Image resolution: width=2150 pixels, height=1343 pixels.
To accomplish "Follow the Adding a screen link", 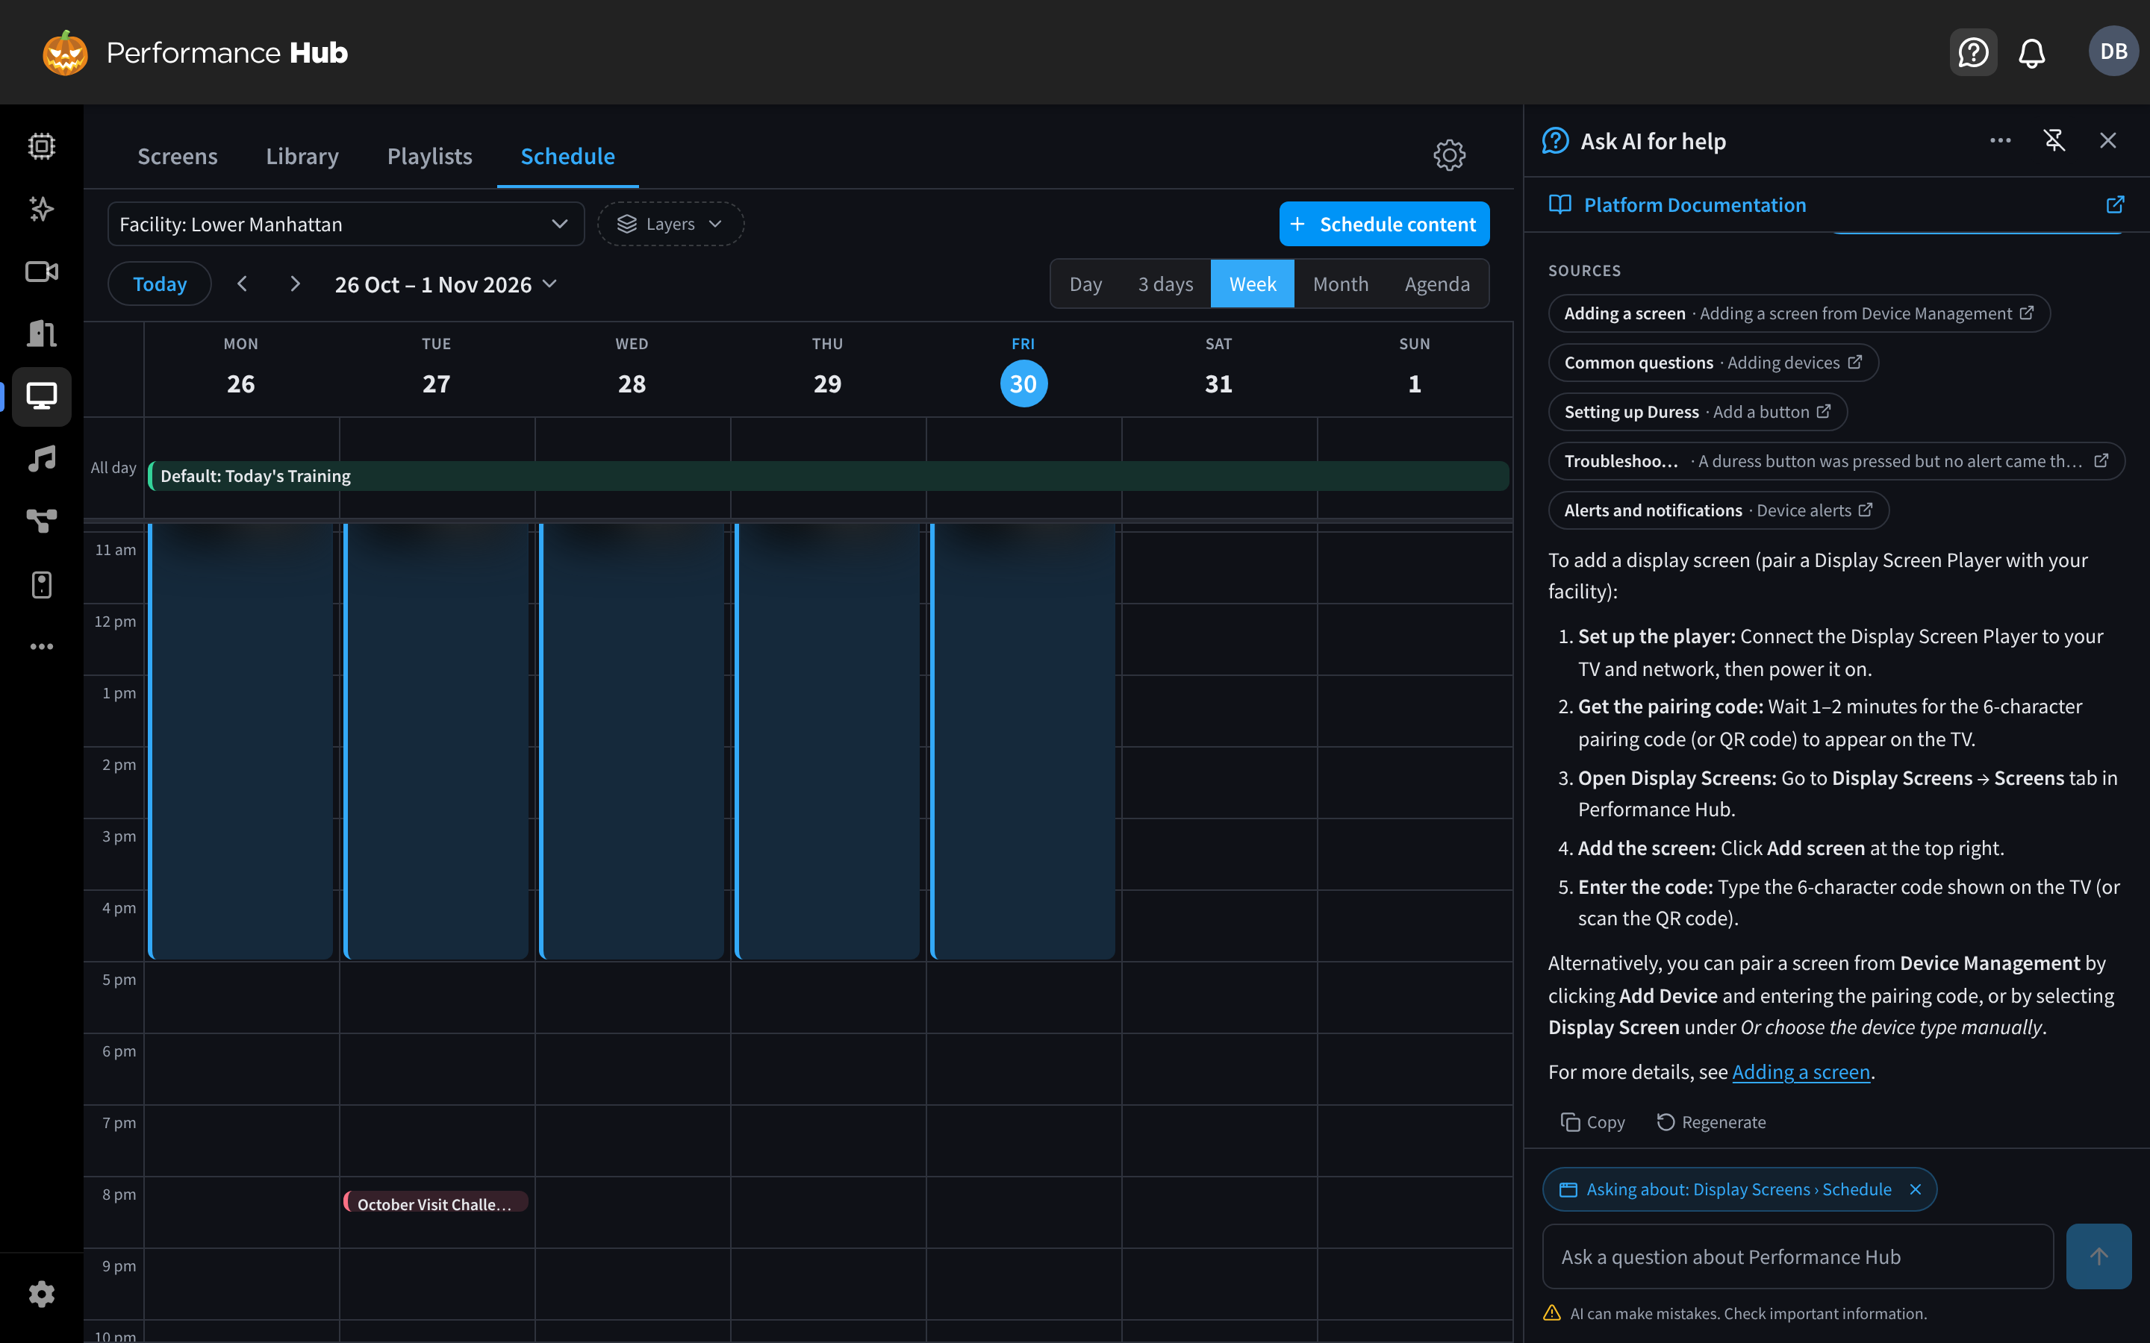I will tap(1801, 1072).
